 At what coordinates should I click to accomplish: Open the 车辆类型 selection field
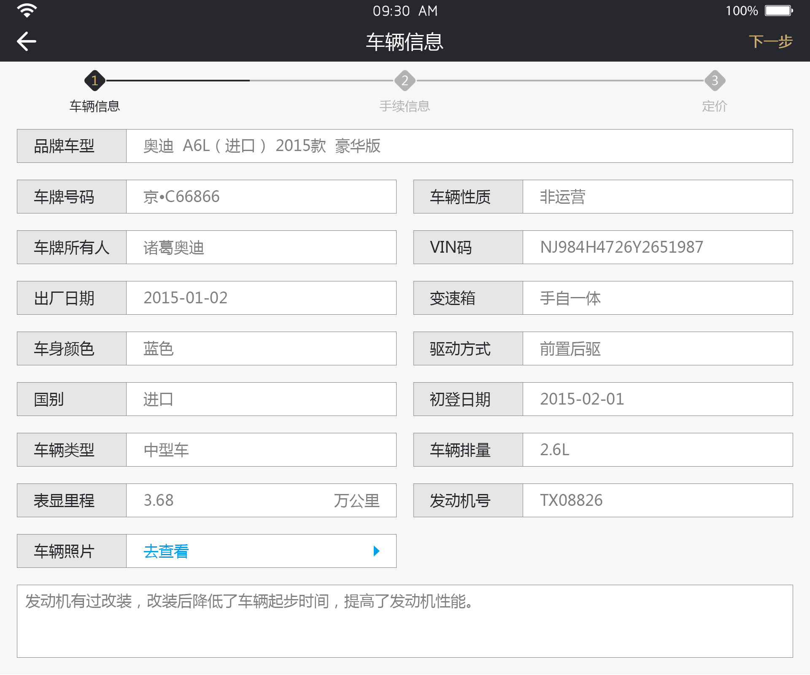tap(261, 449)
